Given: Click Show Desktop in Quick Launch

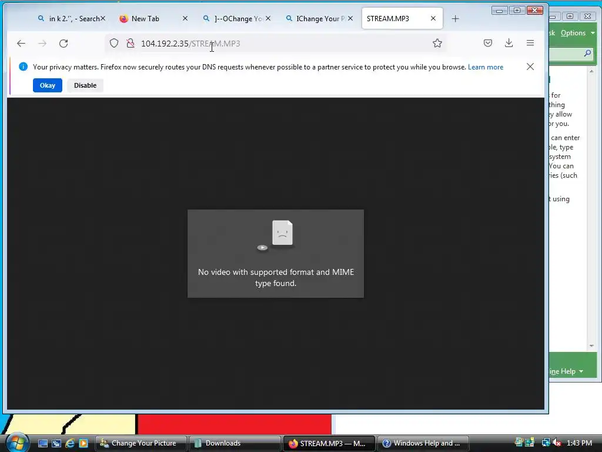Looking at the screenshot, I should 43,443.
